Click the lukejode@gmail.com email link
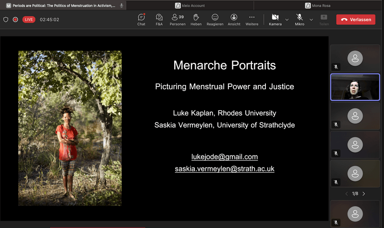Viewport: 384px width, 228px height. [x=225, y=157]
